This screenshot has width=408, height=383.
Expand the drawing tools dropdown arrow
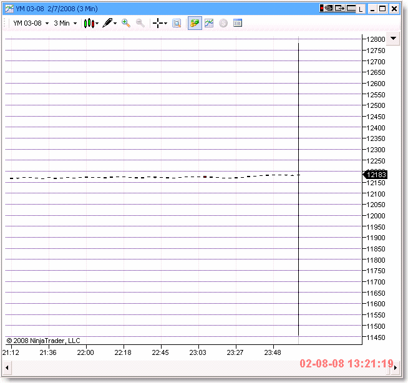coord(115,24)
